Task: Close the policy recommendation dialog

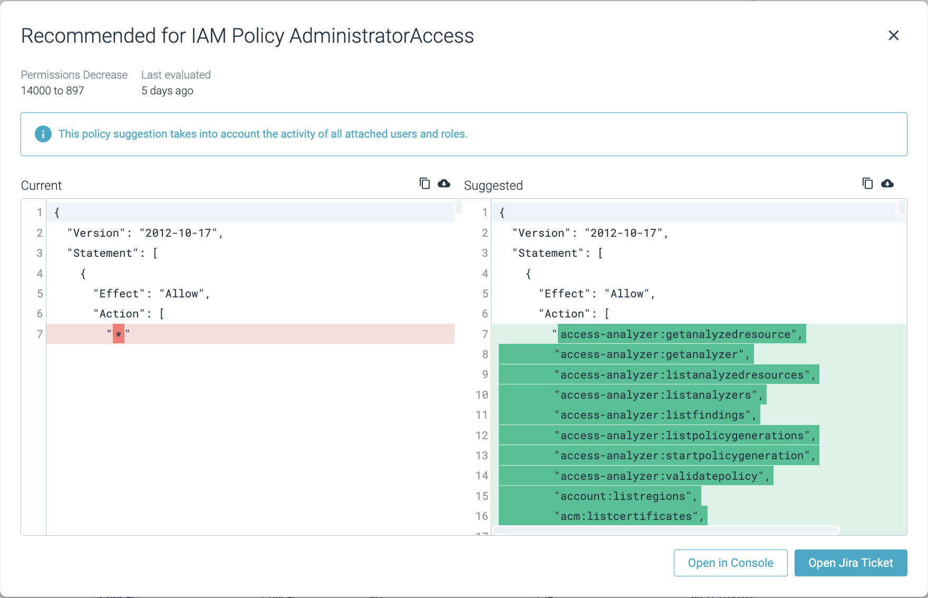Action: tap(893, 35)
